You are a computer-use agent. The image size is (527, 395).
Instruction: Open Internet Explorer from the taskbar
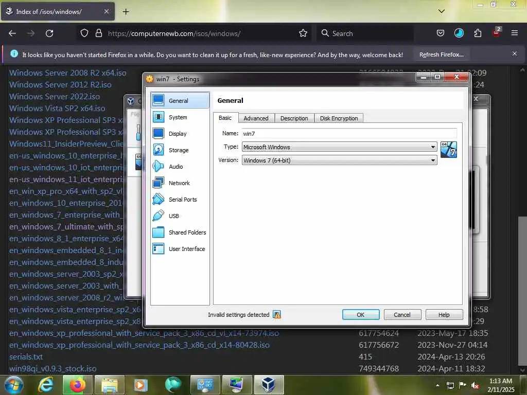click(x=45, y=385)
